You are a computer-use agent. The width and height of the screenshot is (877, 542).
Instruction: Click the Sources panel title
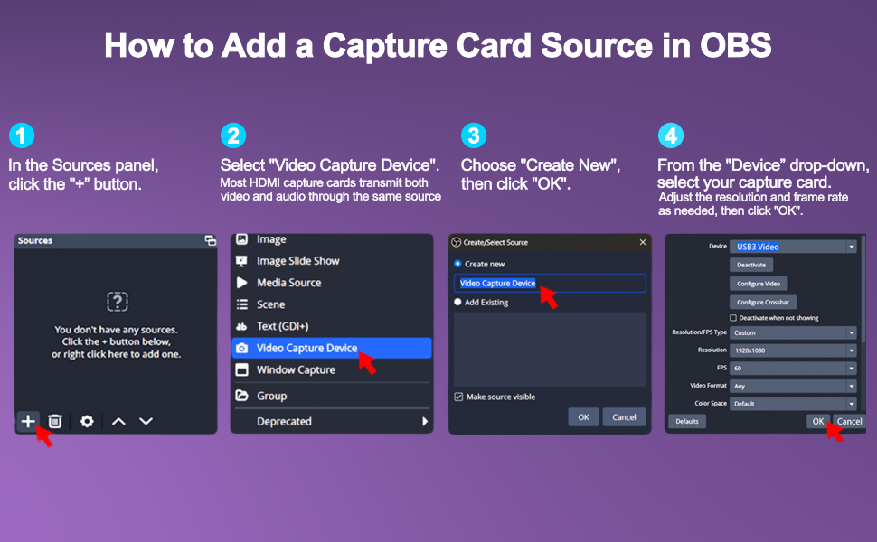click(x=35, y=241)
